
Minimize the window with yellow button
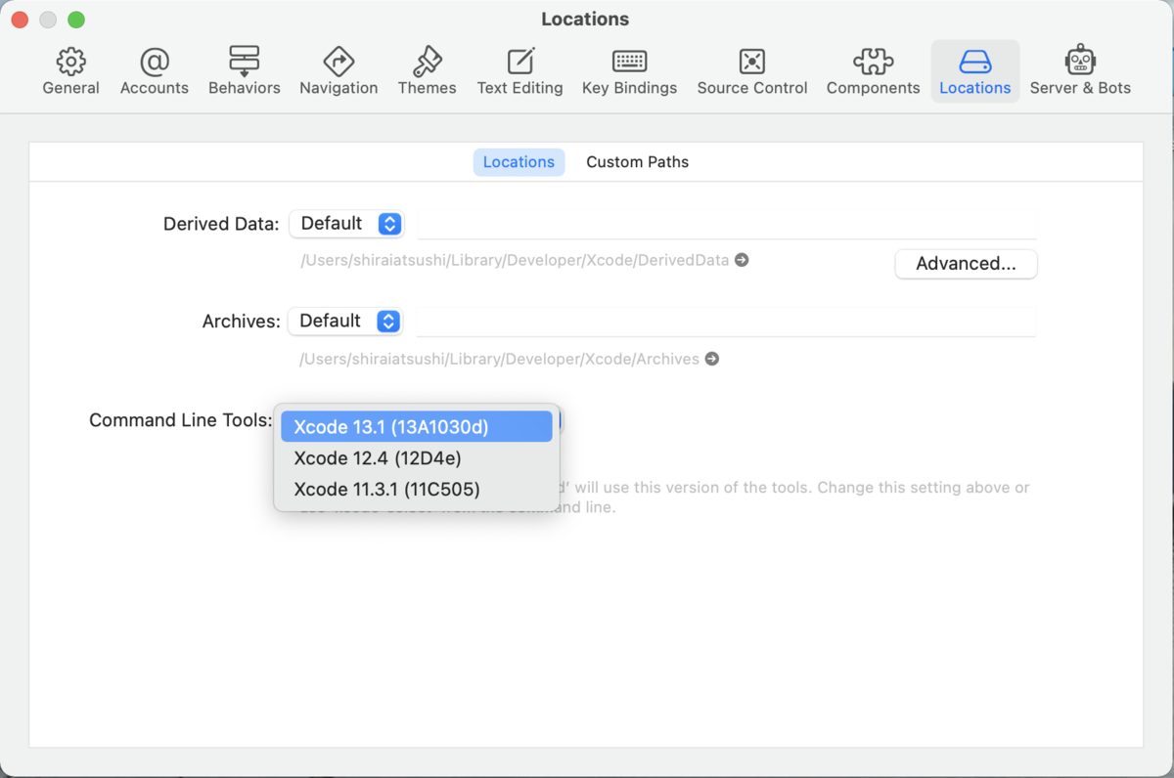tap(48, 20)
